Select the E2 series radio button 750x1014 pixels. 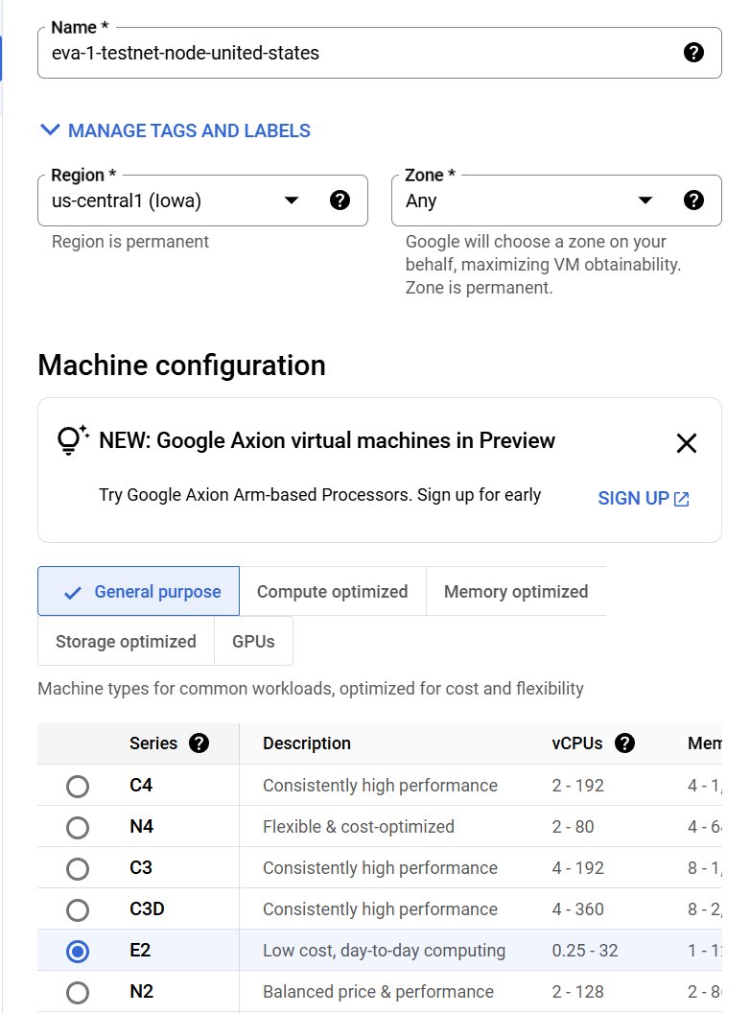(78, 952)
